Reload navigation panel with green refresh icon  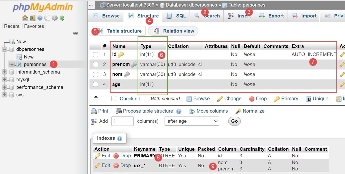click(x=62, y=18)
